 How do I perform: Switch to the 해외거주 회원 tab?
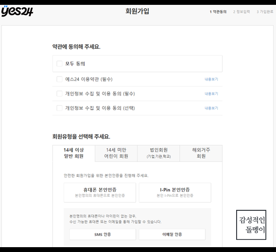pos(201,153)
